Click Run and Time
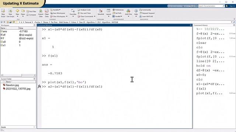The image size is (236, 132). pyautogui.click(x=84, y=13)
